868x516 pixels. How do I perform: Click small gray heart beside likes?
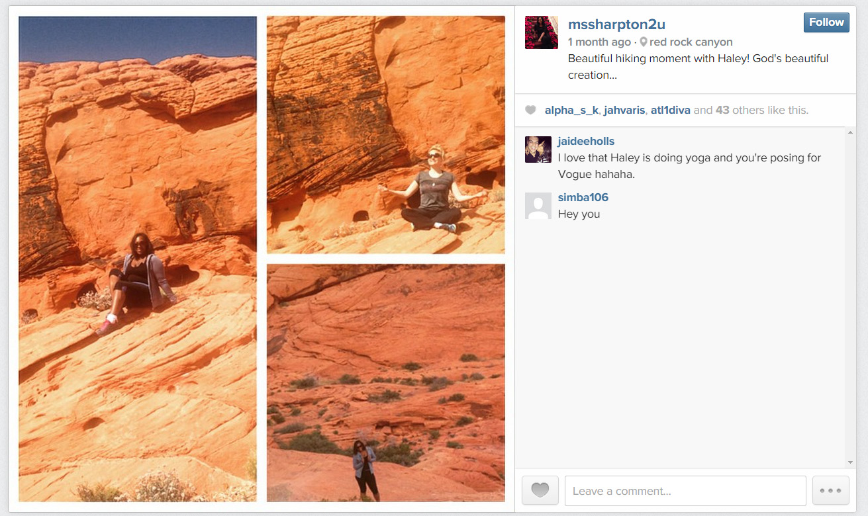[x=530, y=110]
